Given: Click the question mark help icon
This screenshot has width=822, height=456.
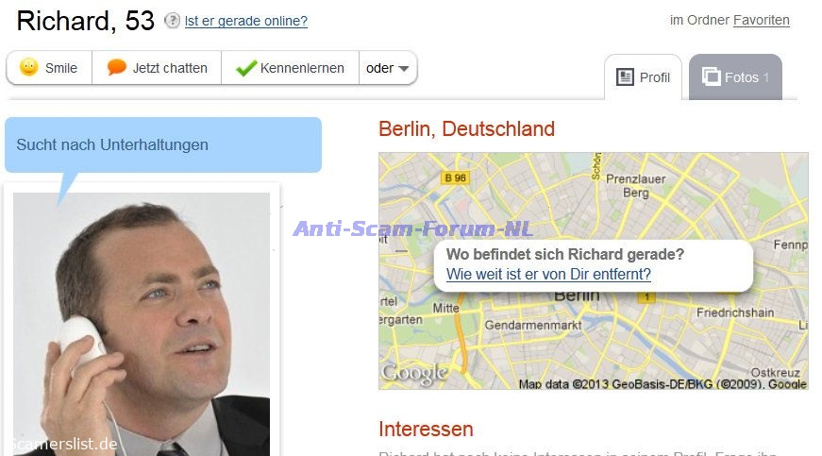Looking at the screenshot, I should pos(172,21).
